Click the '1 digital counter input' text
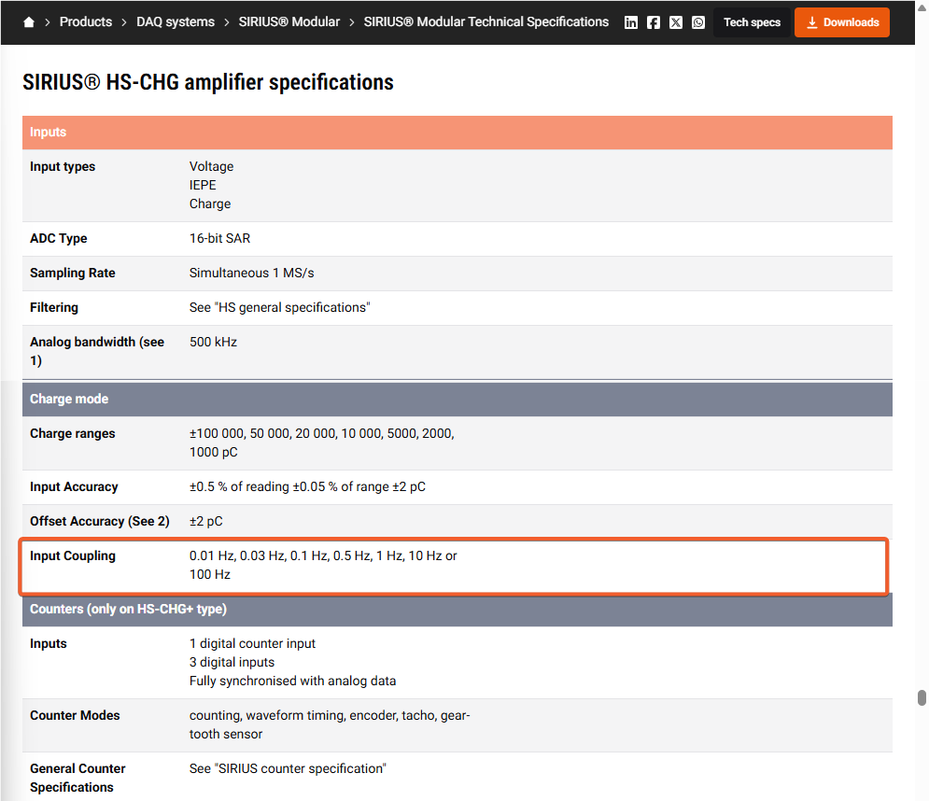The width and height of the screenshot is (929, 801). (252, 643)
